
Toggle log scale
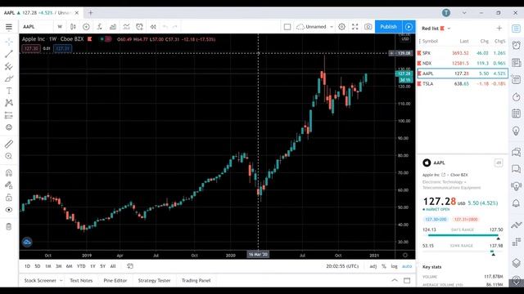point(395,266)
